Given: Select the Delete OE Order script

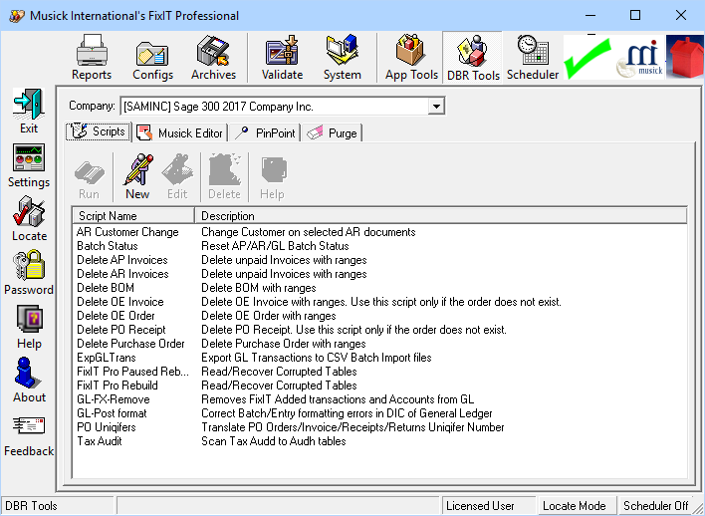Looking at the screenshot, I should (x=116, y=316).
